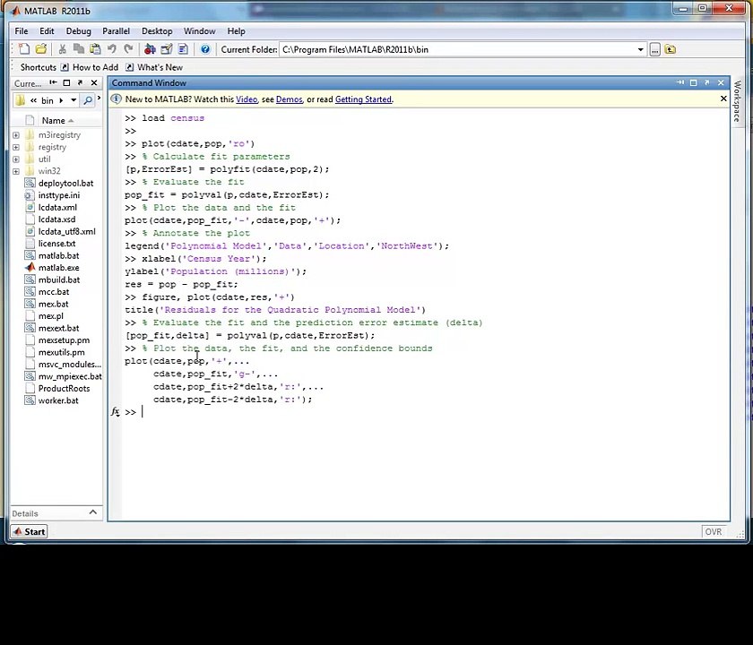753x645 pixels.
Task: Browse for folder using ellipsis button
Action: [655, 49]
